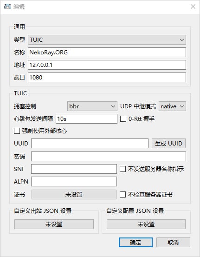
Task: Open the 类型 TUIC dropdown
Action: click(x=107, y=40)
